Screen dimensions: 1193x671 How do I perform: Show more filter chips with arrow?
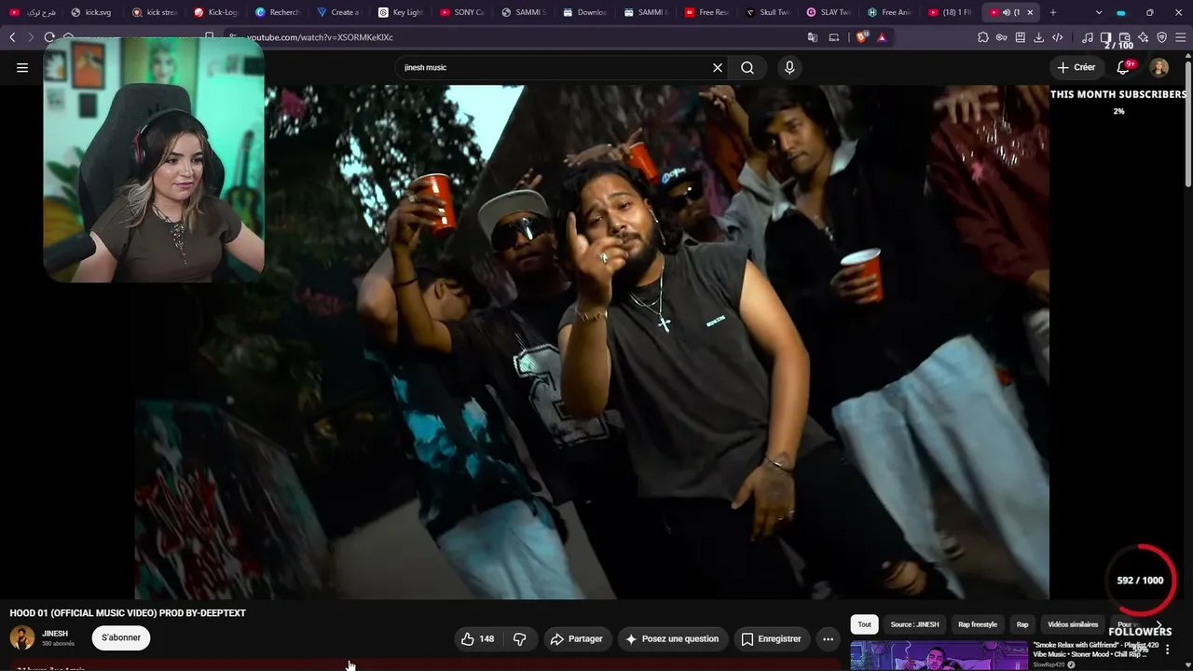[x=1159, y=624]
